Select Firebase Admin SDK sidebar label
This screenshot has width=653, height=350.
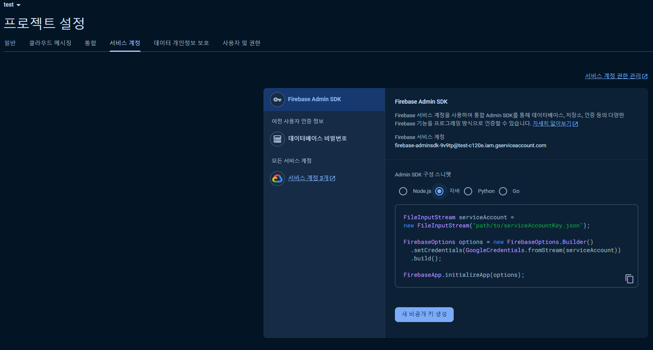[x=314, y=99]
